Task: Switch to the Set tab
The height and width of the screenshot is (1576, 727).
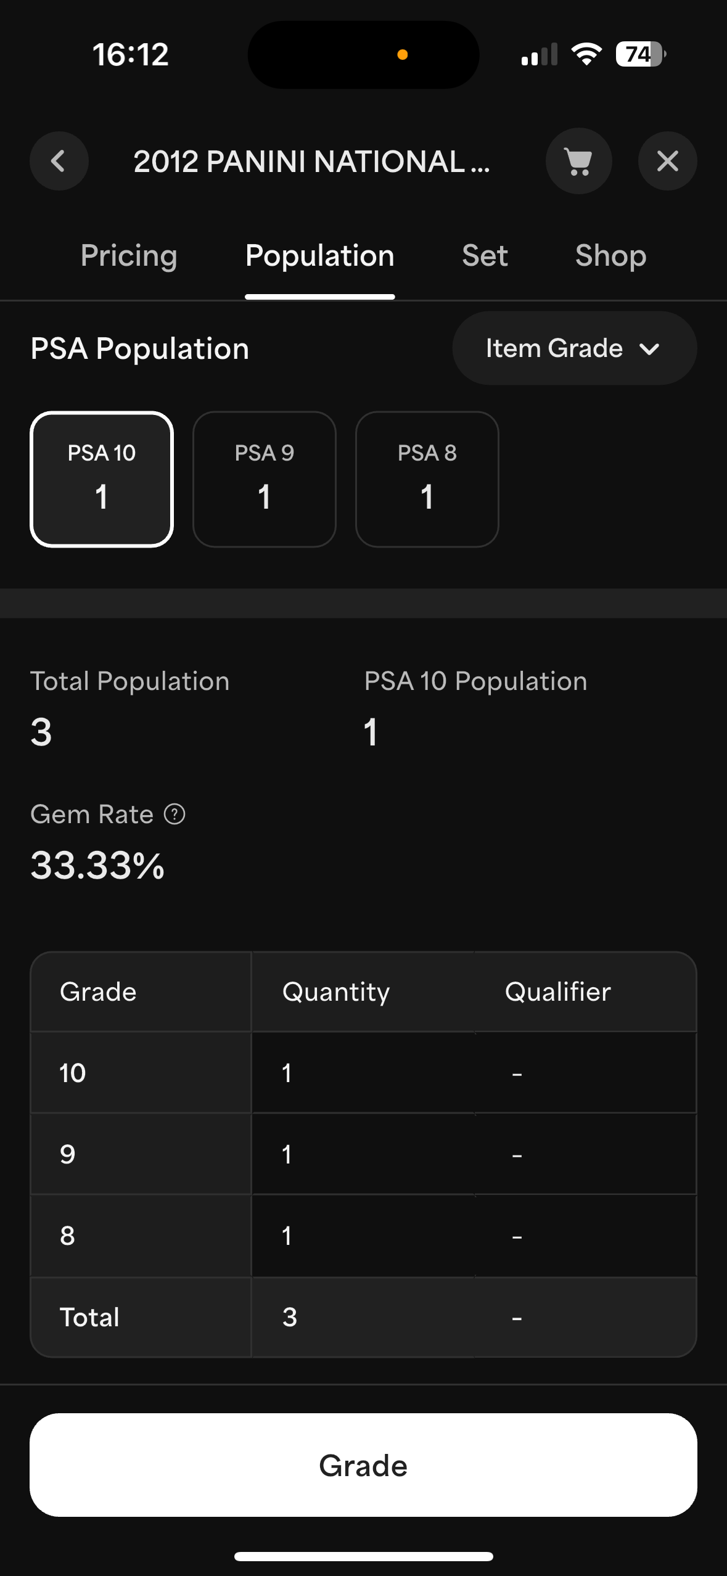Action: pyautogui.click(x=485, y=256)
